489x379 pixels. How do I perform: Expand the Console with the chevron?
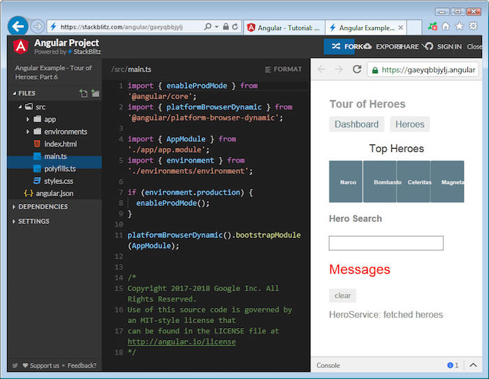(473, 365)
